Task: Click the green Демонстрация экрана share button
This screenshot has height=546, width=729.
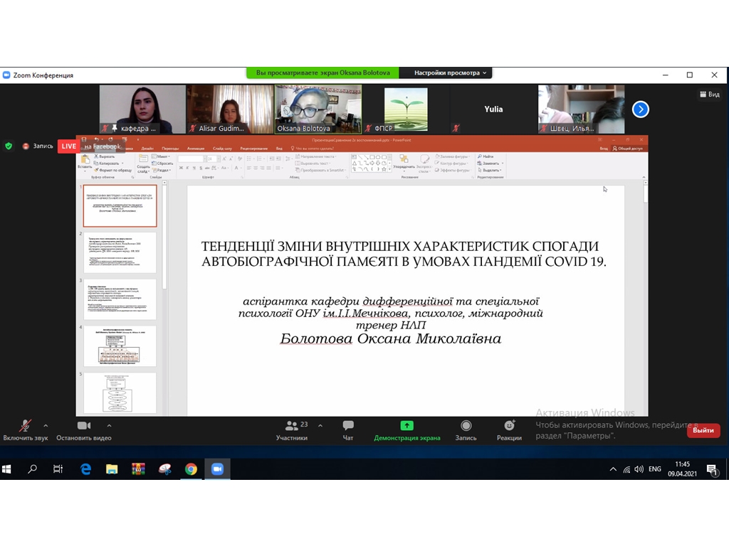Action: click(407, 430)
